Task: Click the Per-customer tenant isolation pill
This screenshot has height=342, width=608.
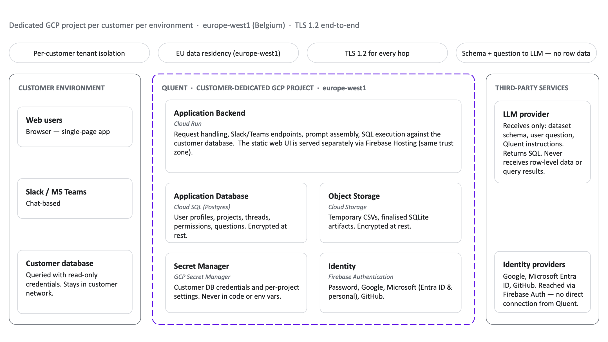Action: click(x=79, y=53)
